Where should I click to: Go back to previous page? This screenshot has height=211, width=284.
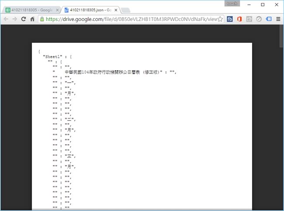(6, 19)
